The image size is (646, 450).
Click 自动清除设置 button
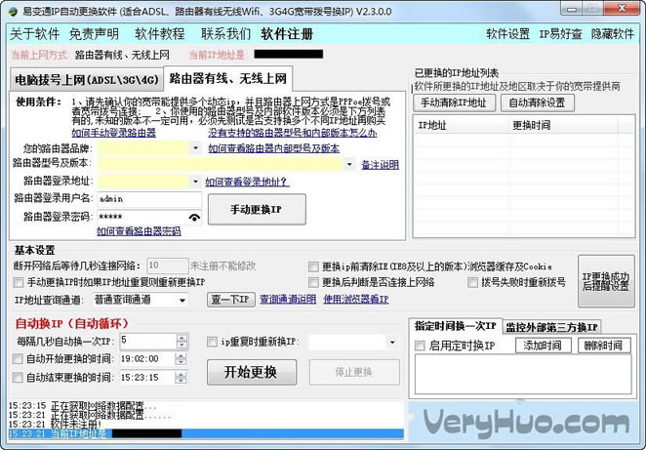click(538, 102)
